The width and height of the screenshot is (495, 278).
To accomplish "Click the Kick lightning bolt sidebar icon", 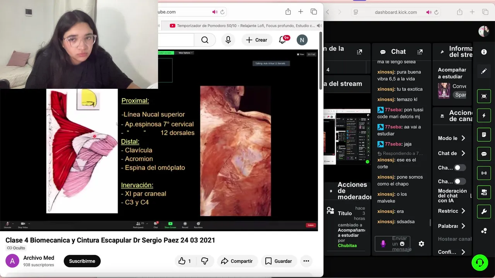I will coord(484,115).
